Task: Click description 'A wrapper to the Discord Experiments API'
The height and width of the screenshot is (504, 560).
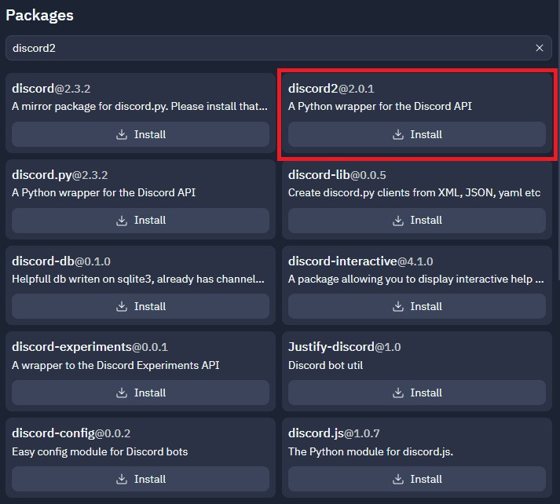Action: (115, 365)
